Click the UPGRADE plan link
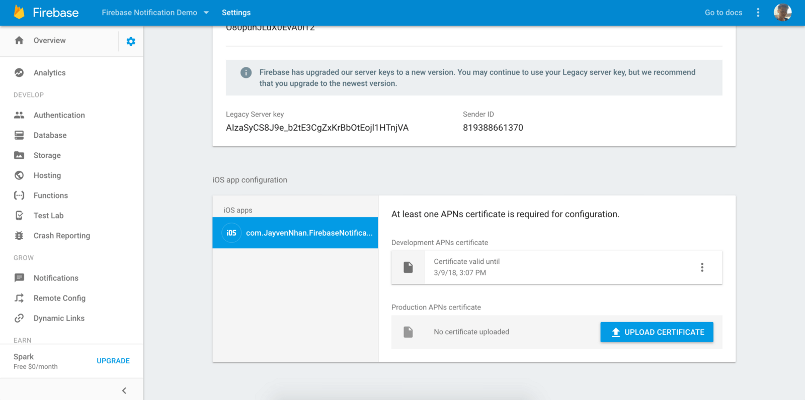This screenshot has width=805, height=400. pos(113,361)
